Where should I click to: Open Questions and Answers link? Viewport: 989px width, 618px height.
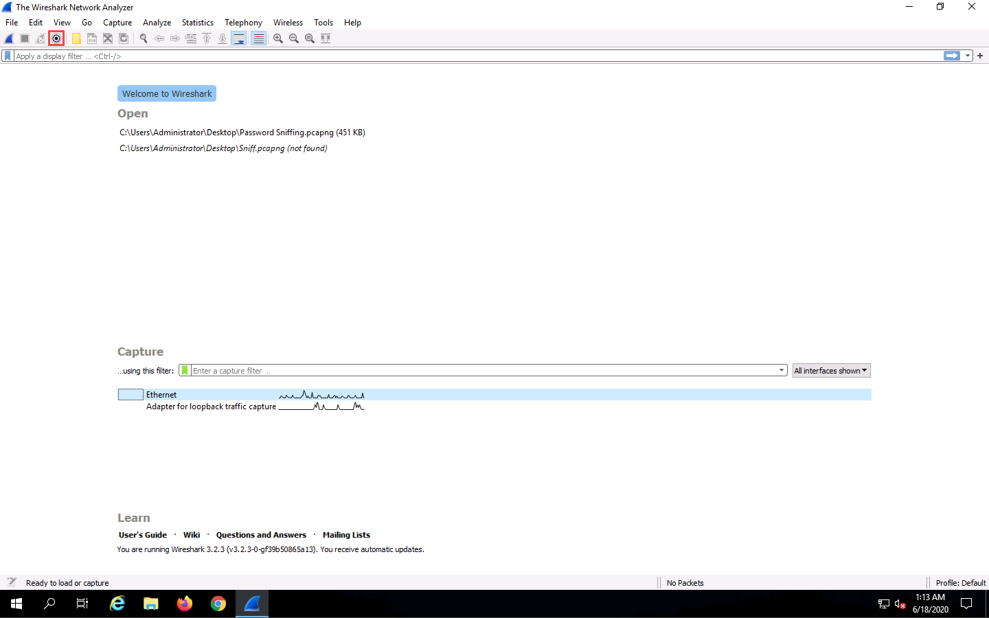(x=261, y=535)
